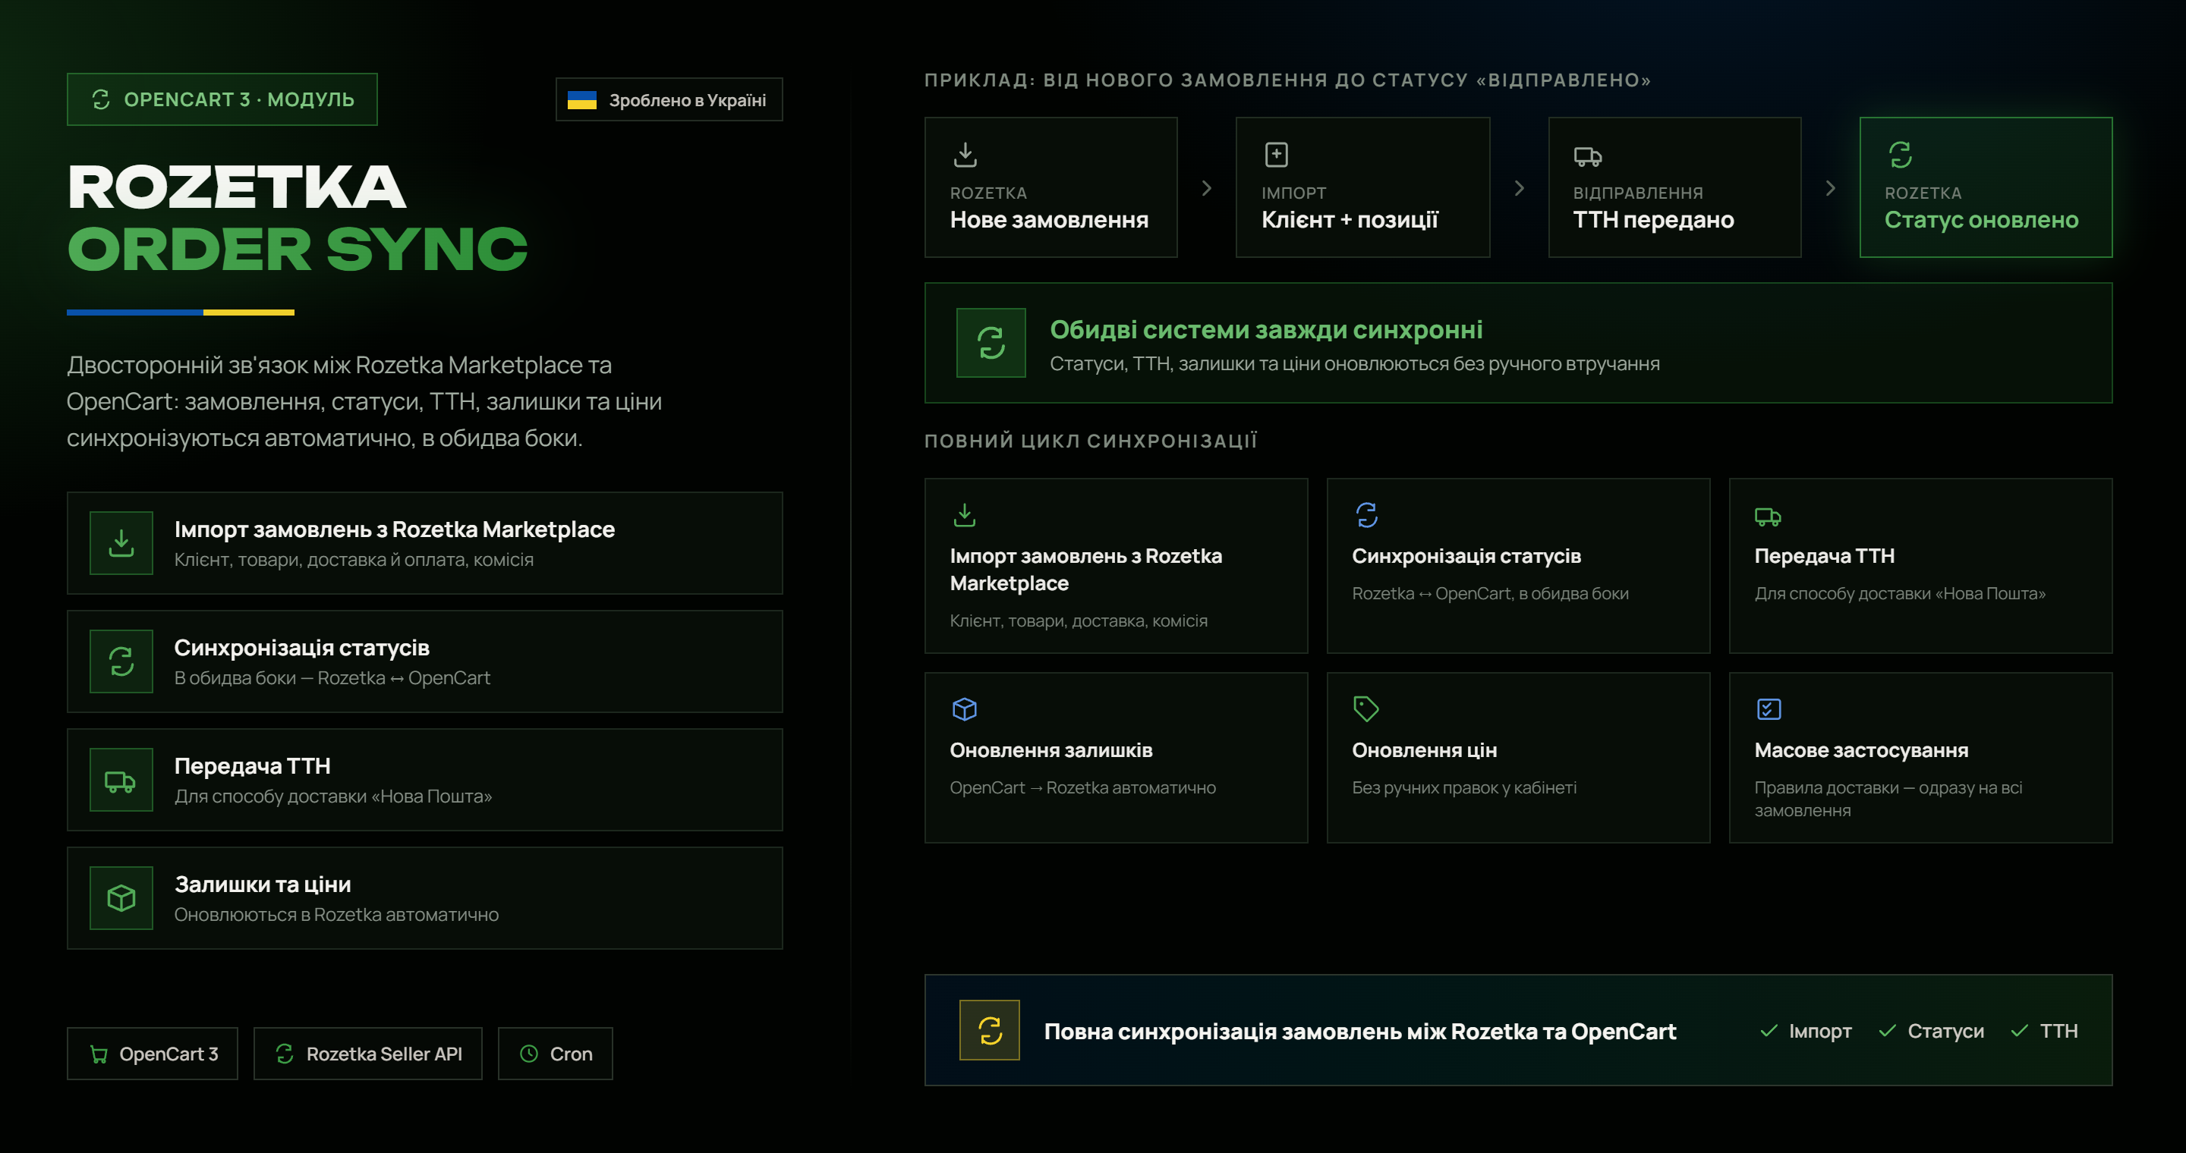Click the Оновлення цін card title

point(1424,750)
